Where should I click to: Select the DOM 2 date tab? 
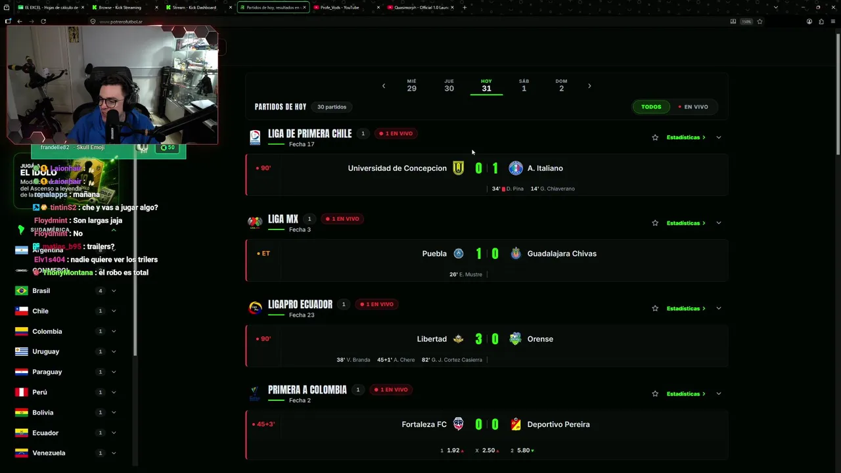pos(561,85)
